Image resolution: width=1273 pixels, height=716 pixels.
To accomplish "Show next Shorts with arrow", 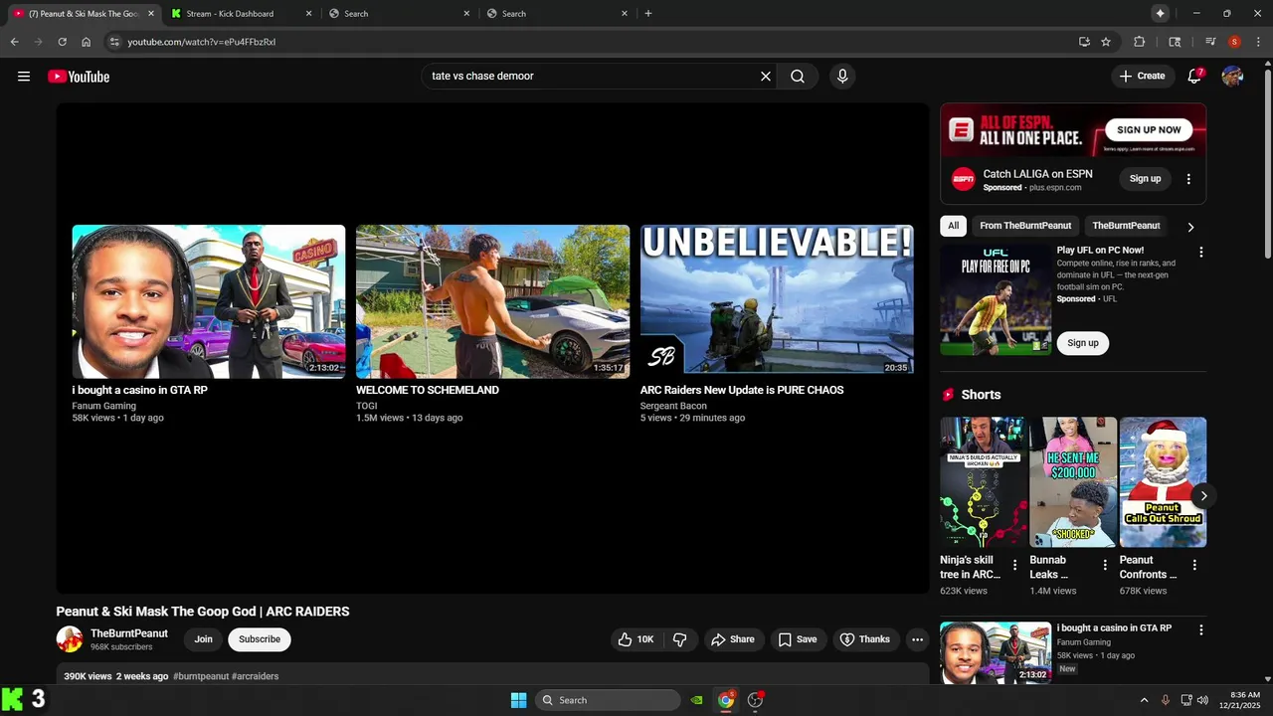I will point(1203,495).
